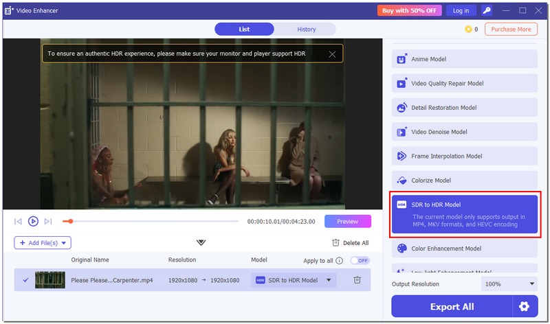Click the video playback progress slider
This screenshot has height=324, width=550.
pyautogui.click(x=151, y=221)
